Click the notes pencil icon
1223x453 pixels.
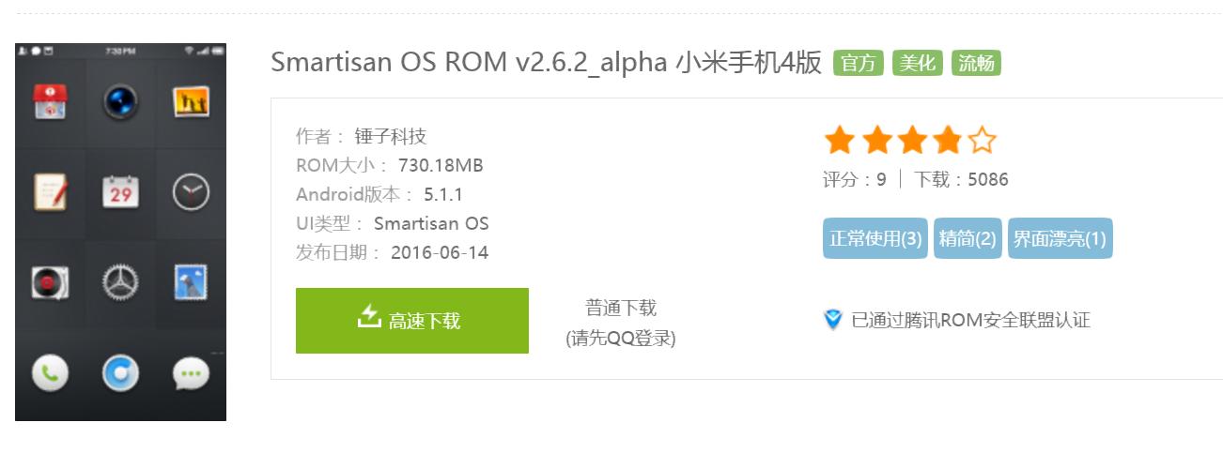tap(51, 192)
